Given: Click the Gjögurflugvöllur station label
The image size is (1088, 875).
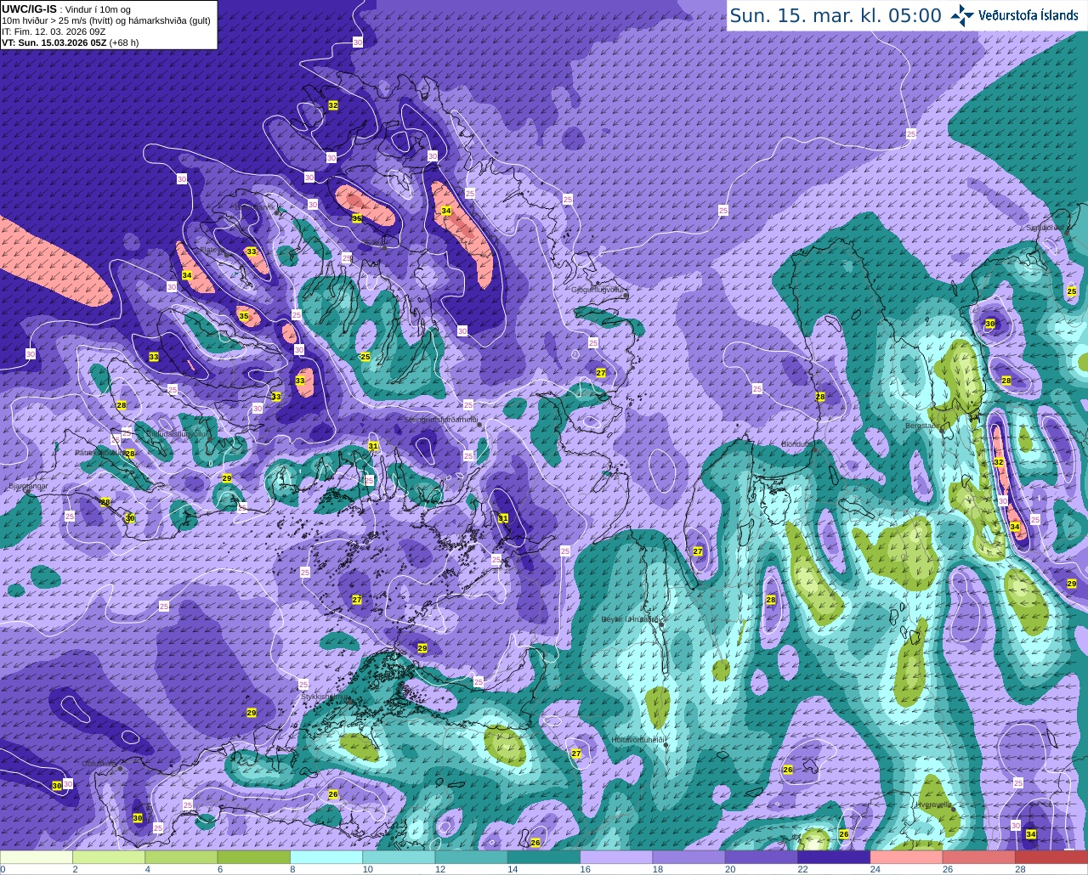Looking at the screenshot, I should point(598,290).
